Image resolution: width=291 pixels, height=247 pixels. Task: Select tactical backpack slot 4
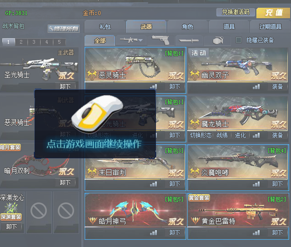pos(46,42)
